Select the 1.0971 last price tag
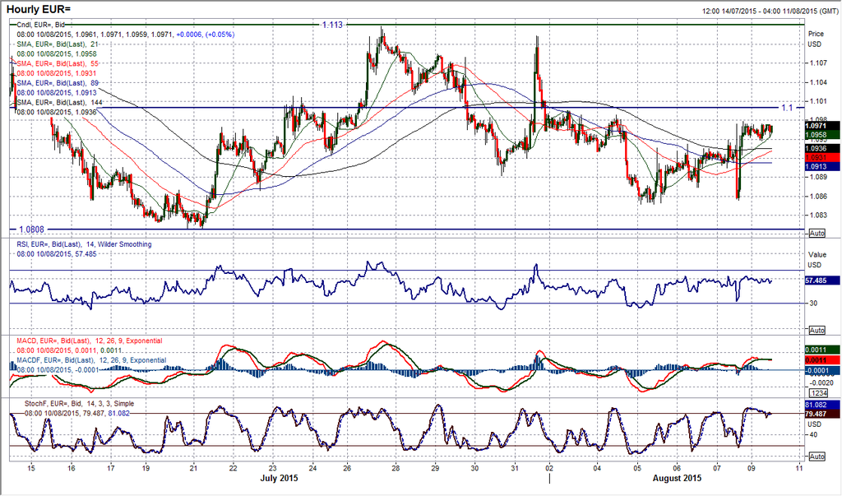 coord(822,125)
